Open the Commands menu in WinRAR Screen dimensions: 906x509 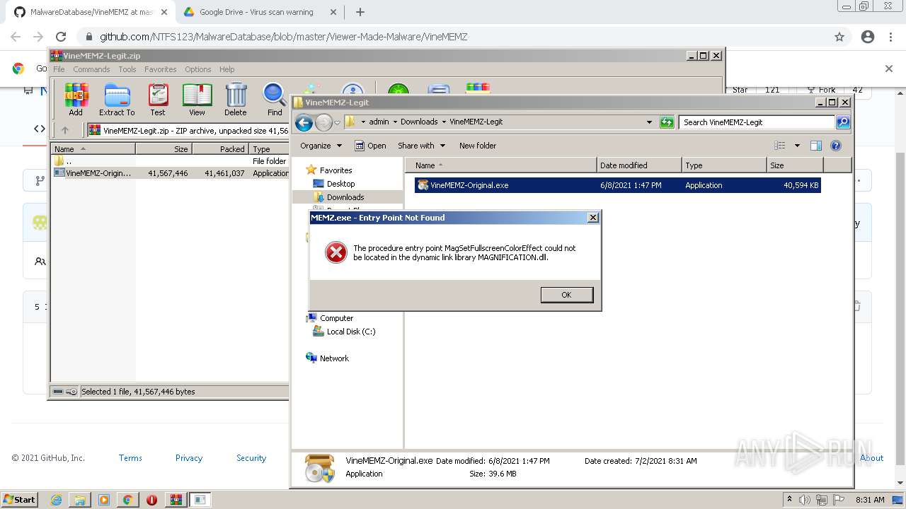pyautogui.click(x=91, y=69)
